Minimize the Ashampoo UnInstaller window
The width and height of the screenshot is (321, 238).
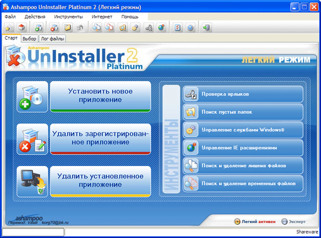(295, 7)
